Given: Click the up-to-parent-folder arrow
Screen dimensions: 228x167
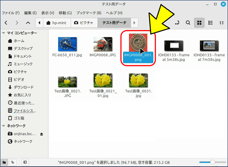Looking at the screenshot, I should pos(28,23).
